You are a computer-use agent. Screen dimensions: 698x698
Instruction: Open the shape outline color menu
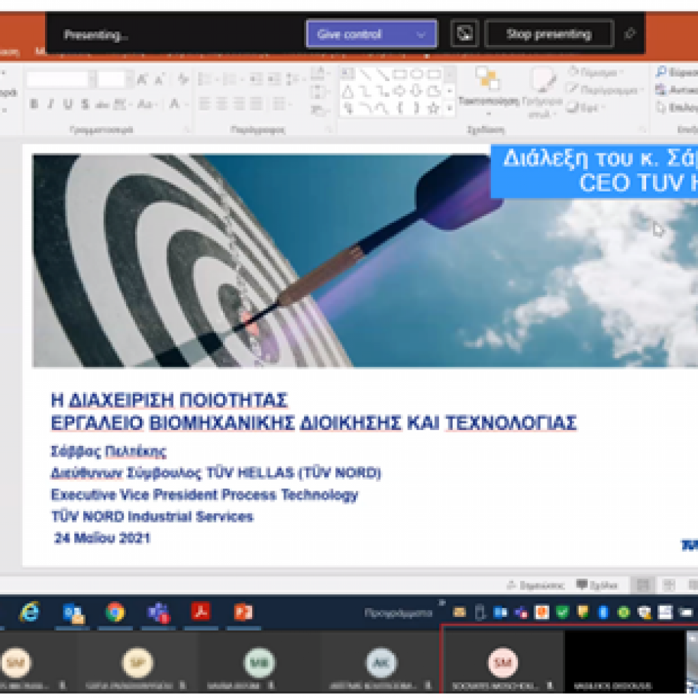pyautogui.click(x=606, y=91)
